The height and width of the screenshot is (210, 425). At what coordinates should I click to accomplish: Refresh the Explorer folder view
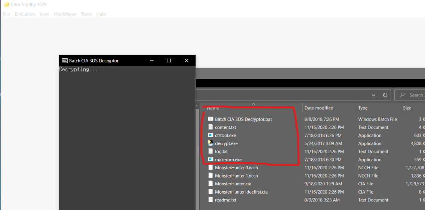click(385, 95)
